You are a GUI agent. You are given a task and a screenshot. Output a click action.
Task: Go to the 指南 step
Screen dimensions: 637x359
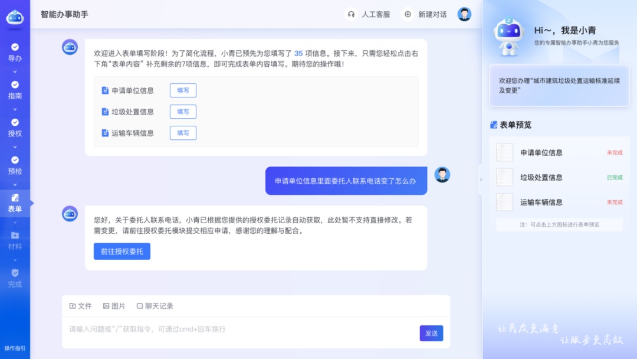pos(15,90)
